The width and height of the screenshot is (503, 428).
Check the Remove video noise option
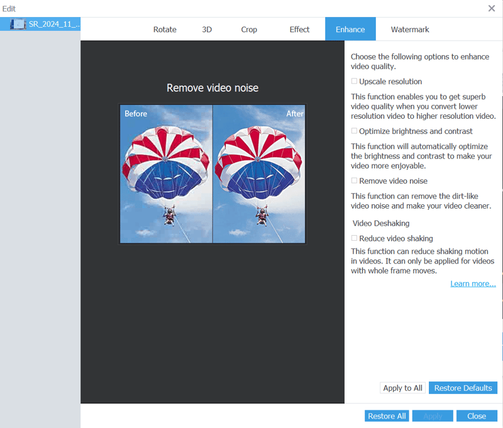355,181
